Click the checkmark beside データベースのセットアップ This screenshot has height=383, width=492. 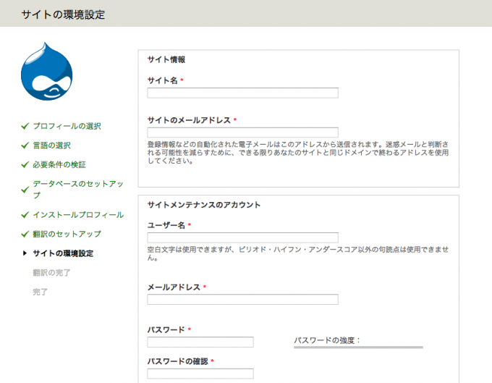25,185
